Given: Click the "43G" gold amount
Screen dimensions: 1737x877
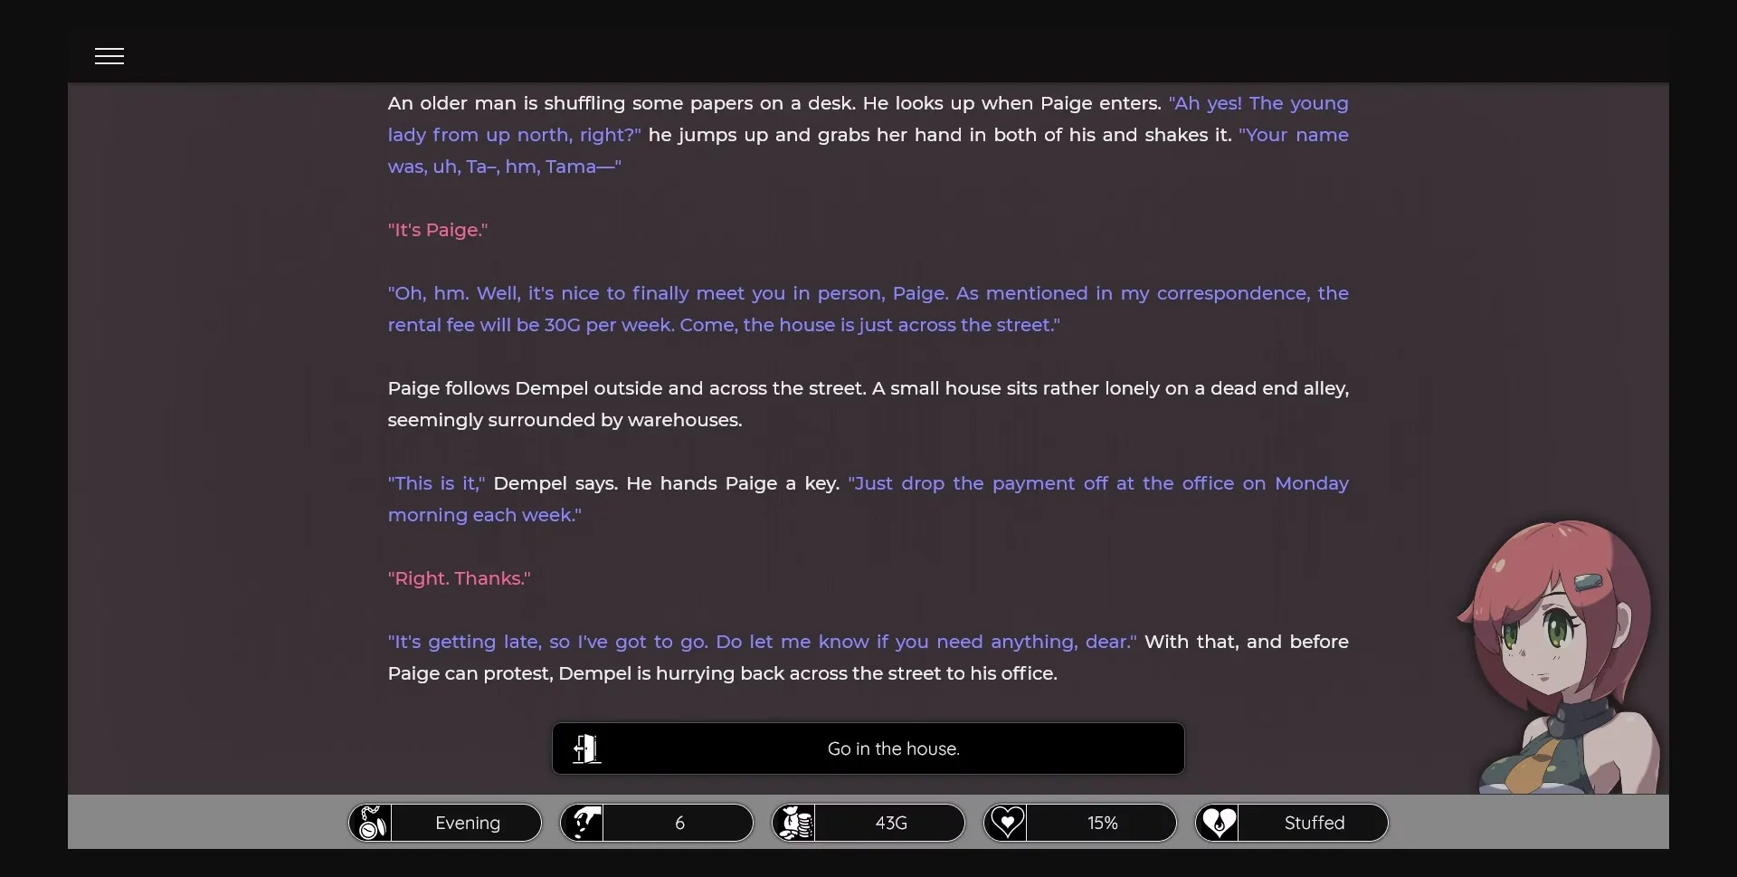Looking at the screenshot, I should point(890,823).
